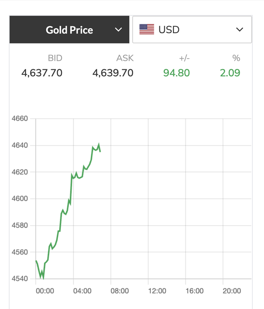This screenshot has width=264, height=309.
Task: Select the bid price 4,637.70
Action: click(x=42, y=73)
